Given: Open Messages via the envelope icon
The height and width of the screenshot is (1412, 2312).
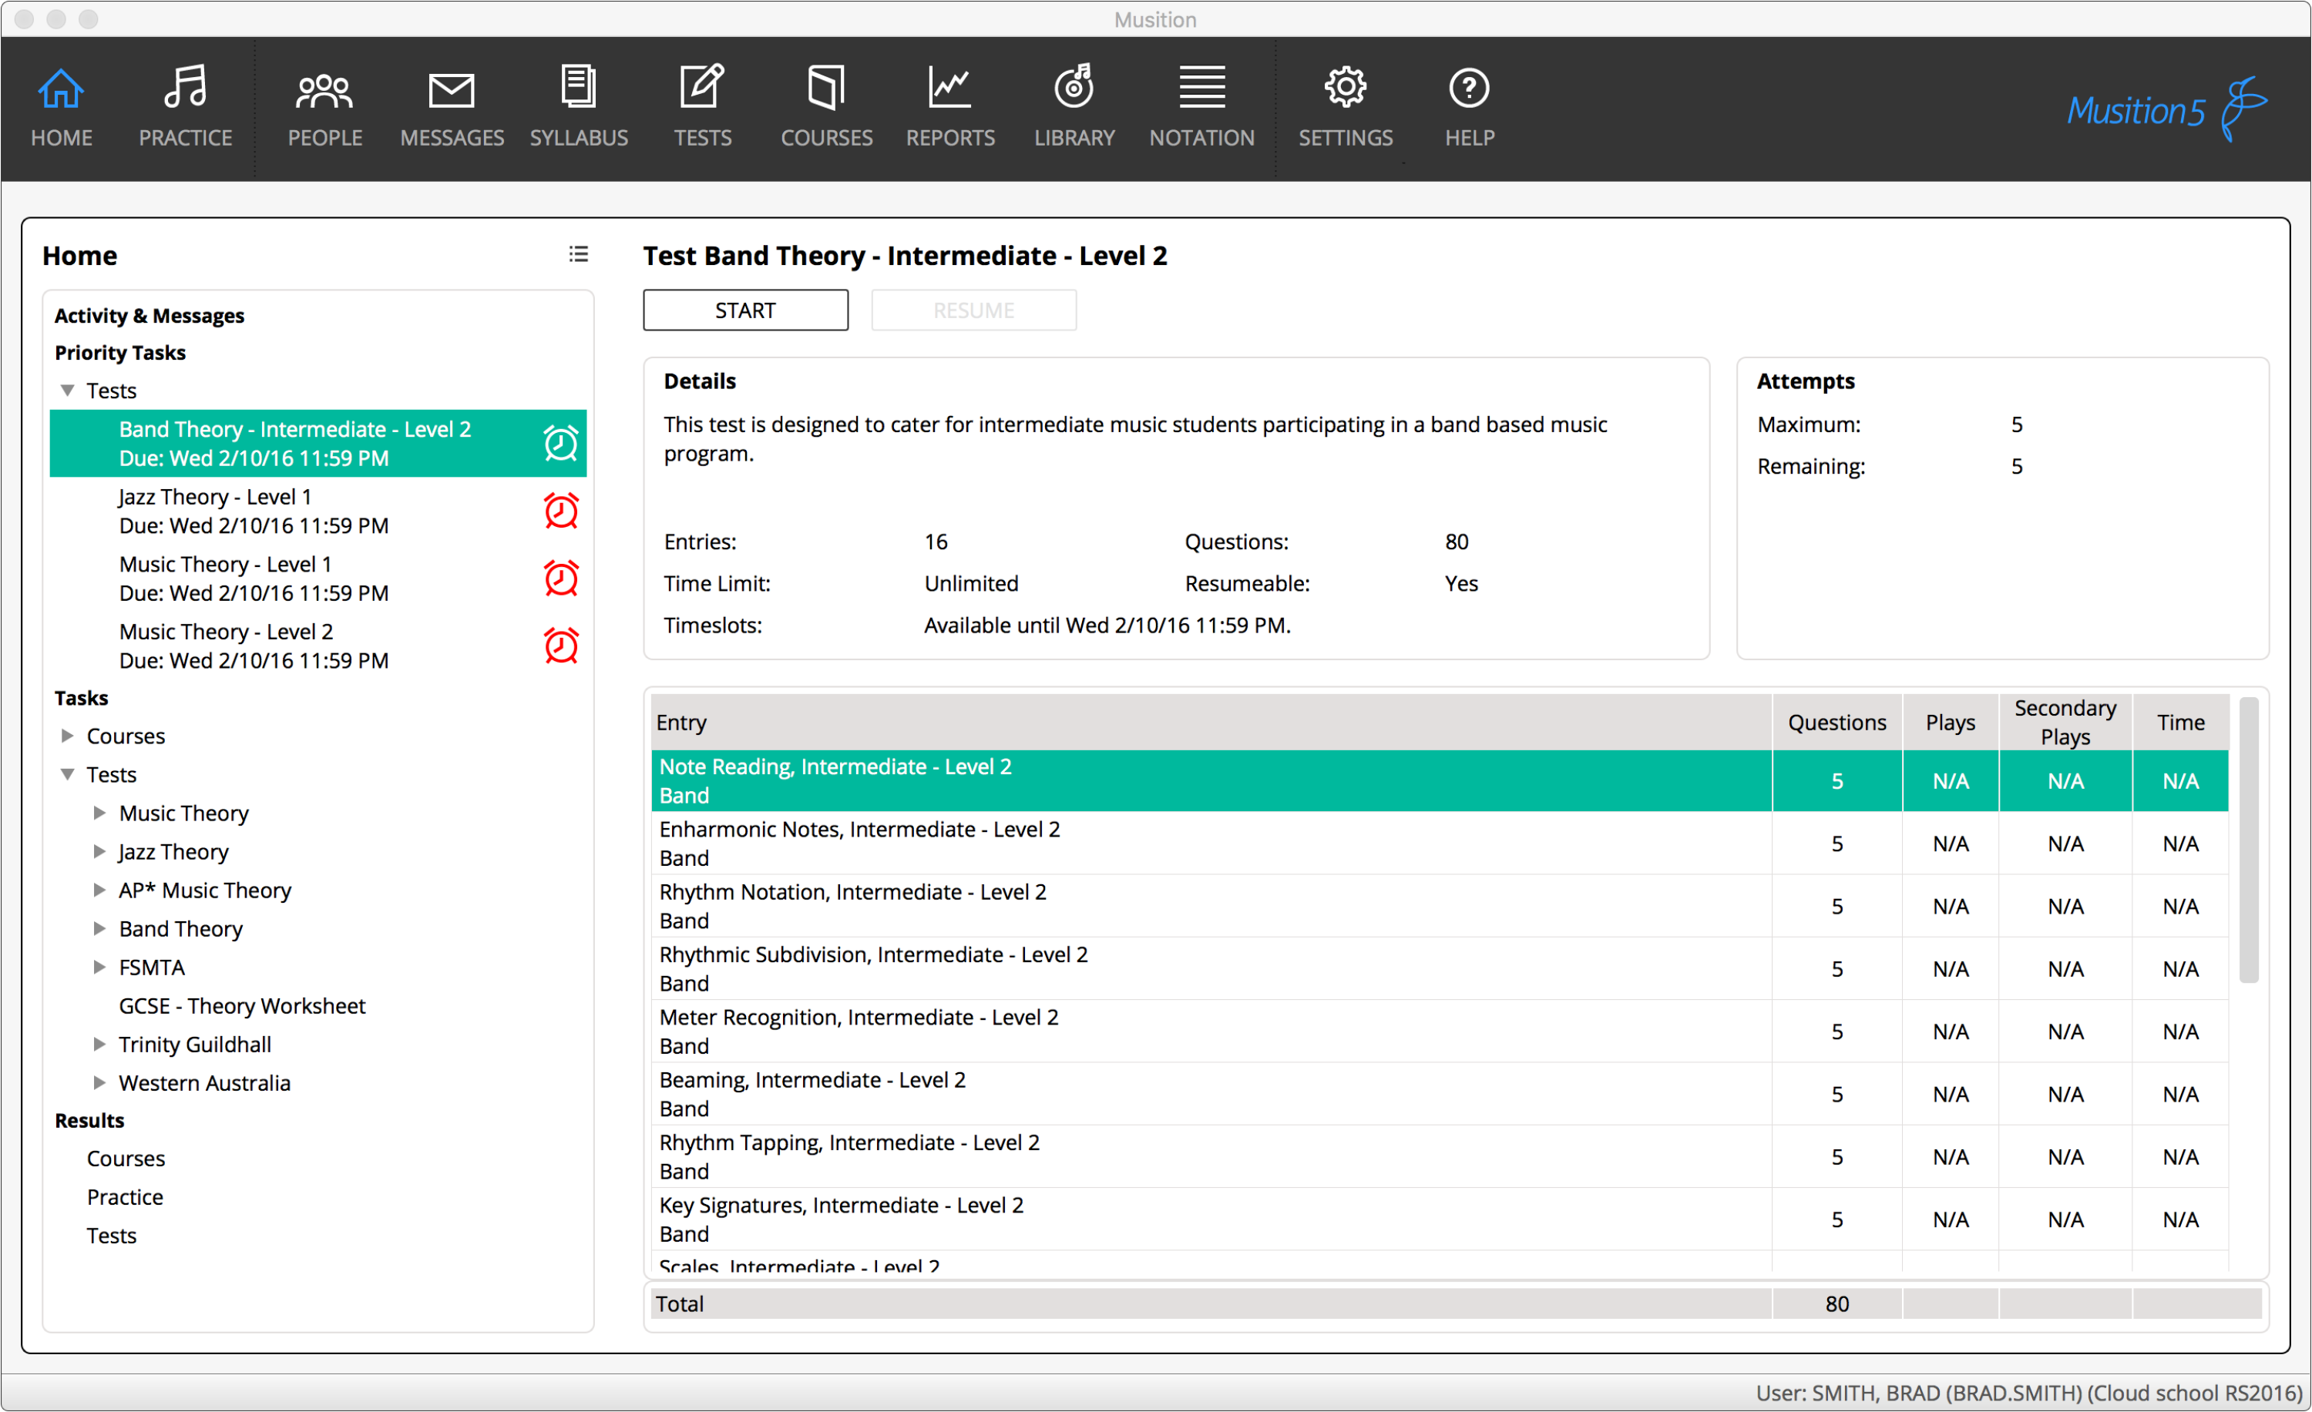Looking at the screenshot, I should [x=452, y=90].
